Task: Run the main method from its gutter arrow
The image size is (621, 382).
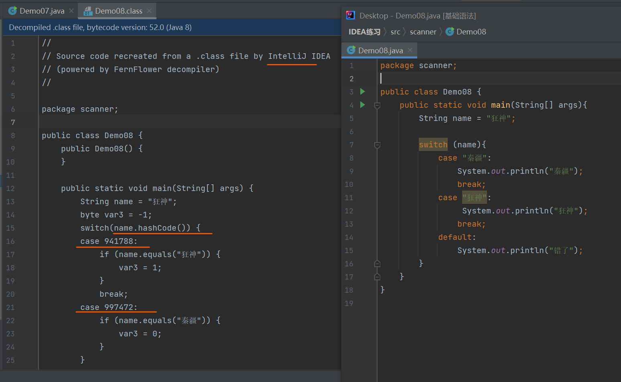Action: pyautogui.click(x=363, y=105)
